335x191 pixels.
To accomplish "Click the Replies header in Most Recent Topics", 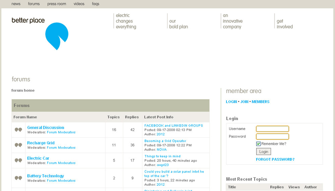I will (277, 187).
